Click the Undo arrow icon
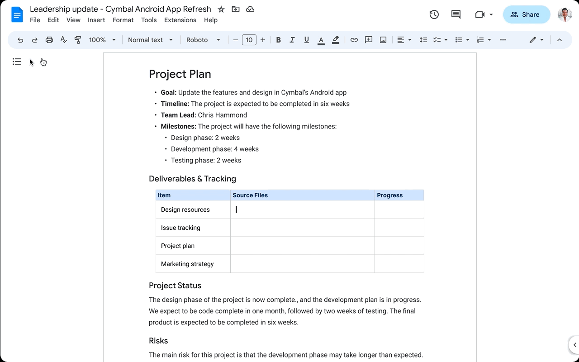The height and width of the screenshot is (362, 579). coord(20,40)
